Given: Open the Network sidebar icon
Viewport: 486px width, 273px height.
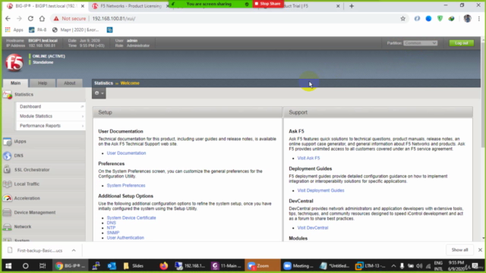Looking at the screenshot, I should point(7,227).
